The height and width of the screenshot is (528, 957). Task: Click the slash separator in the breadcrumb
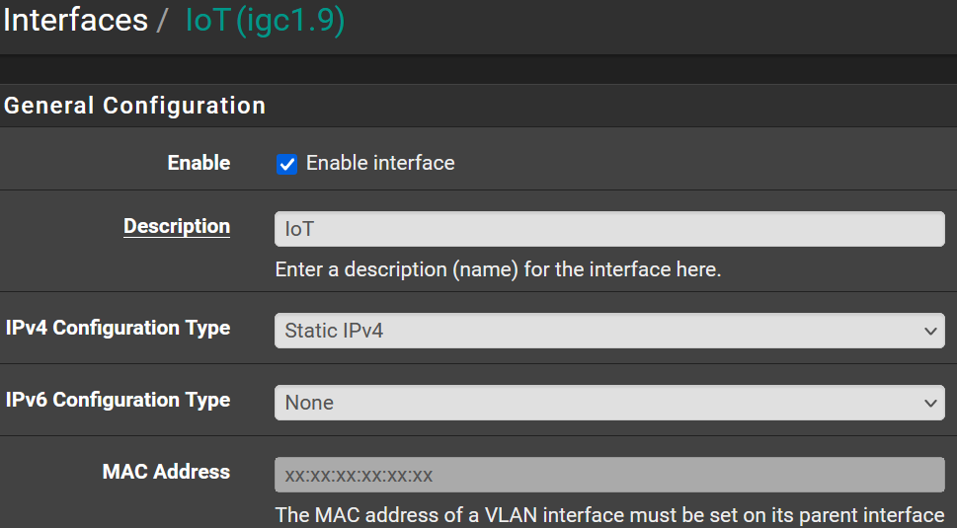[x=162, y=21]
